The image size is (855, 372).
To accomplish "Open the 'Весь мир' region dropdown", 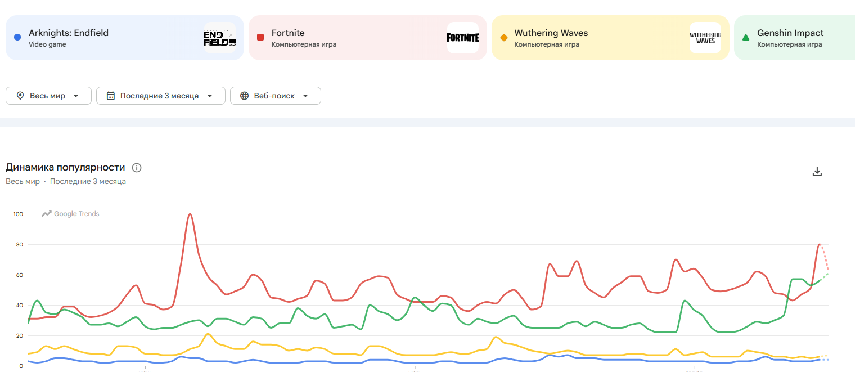I will (x=48, y=96).
